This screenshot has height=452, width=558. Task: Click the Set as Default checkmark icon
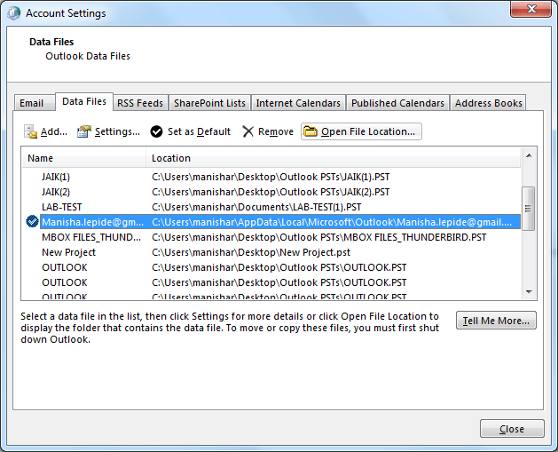[x=156, y=131]
